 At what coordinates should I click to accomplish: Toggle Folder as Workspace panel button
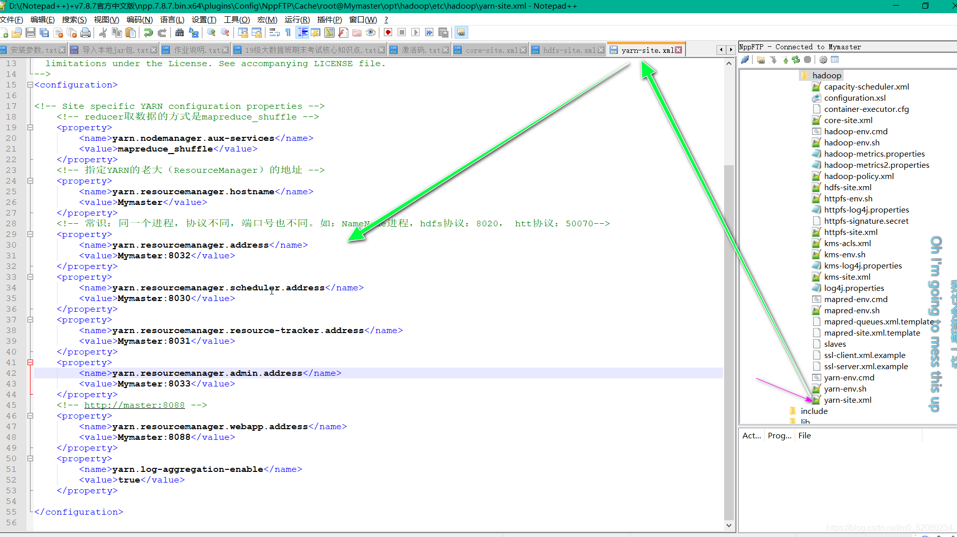357,33
